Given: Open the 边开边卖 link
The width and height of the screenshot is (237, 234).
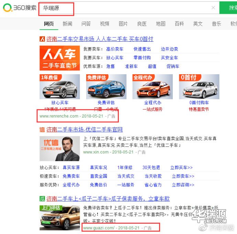Looking at the screenshot, I should 169,49.
